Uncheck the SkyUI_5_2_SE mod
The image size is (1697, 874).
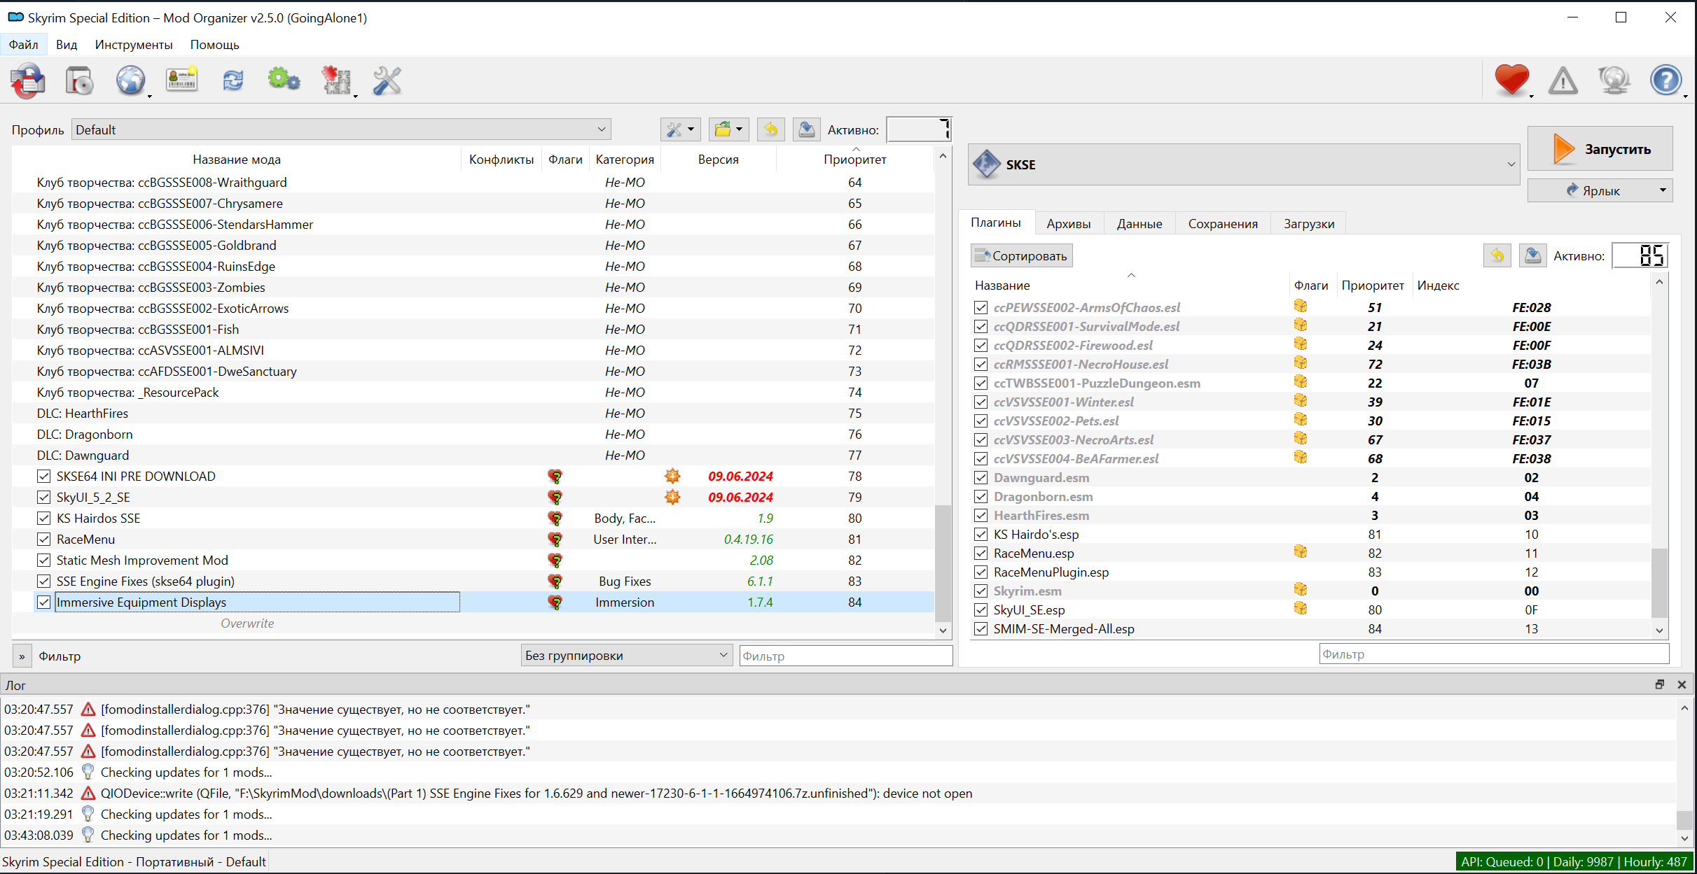pos(44,498)
